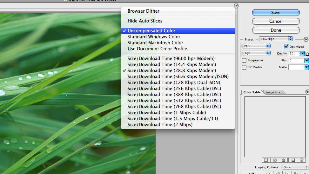Screen dimensions: 309x174
Task: Select Size/Download Time 1.5 Mbps Cable/T1
Action: click(x=178, y=119)
